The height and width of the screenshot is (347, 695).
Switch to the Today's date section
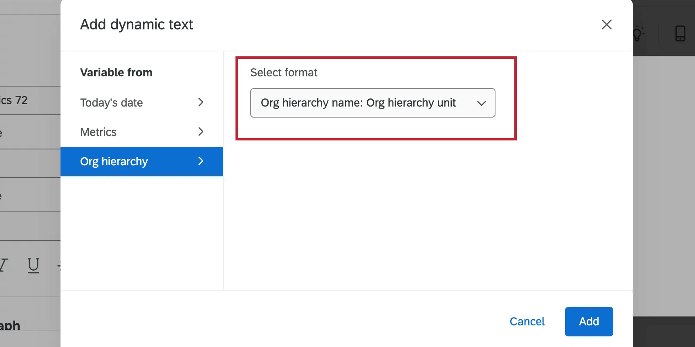coord(111,102)
